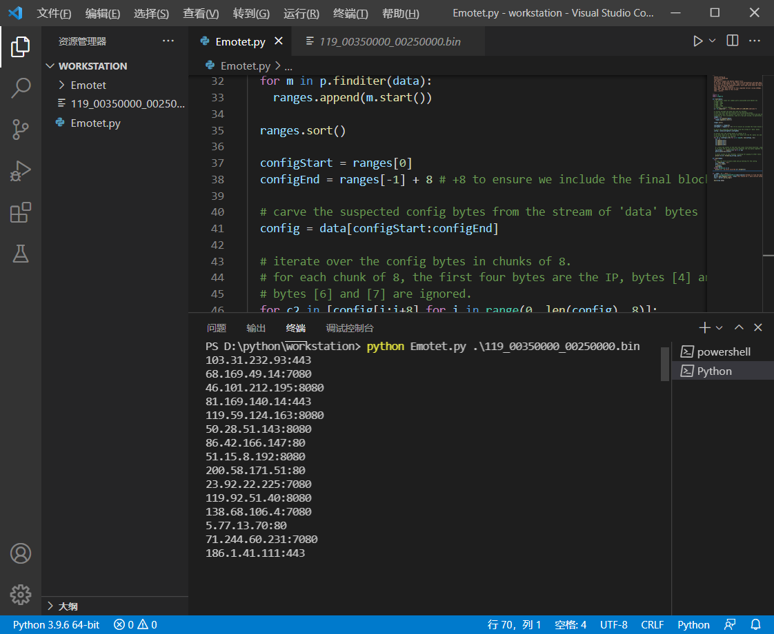774x634 pixels.
Task: Open the Extensions view icon
Action: [x=21, y=212]
